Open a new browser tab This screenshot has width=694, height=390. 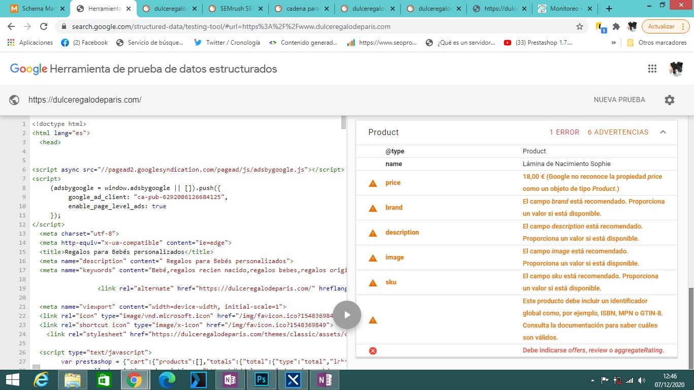609,9
